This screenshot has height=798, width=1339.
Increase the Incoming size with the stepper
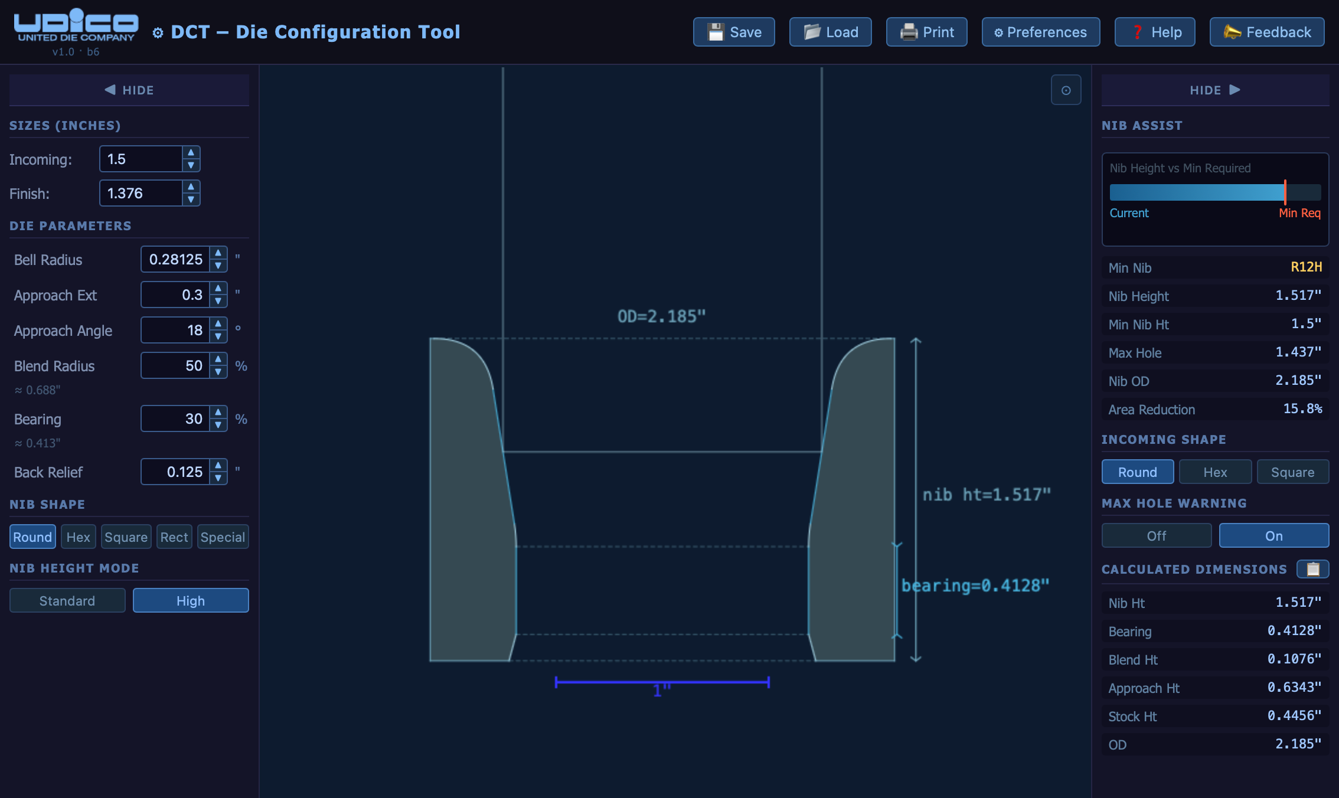(191, 153)
